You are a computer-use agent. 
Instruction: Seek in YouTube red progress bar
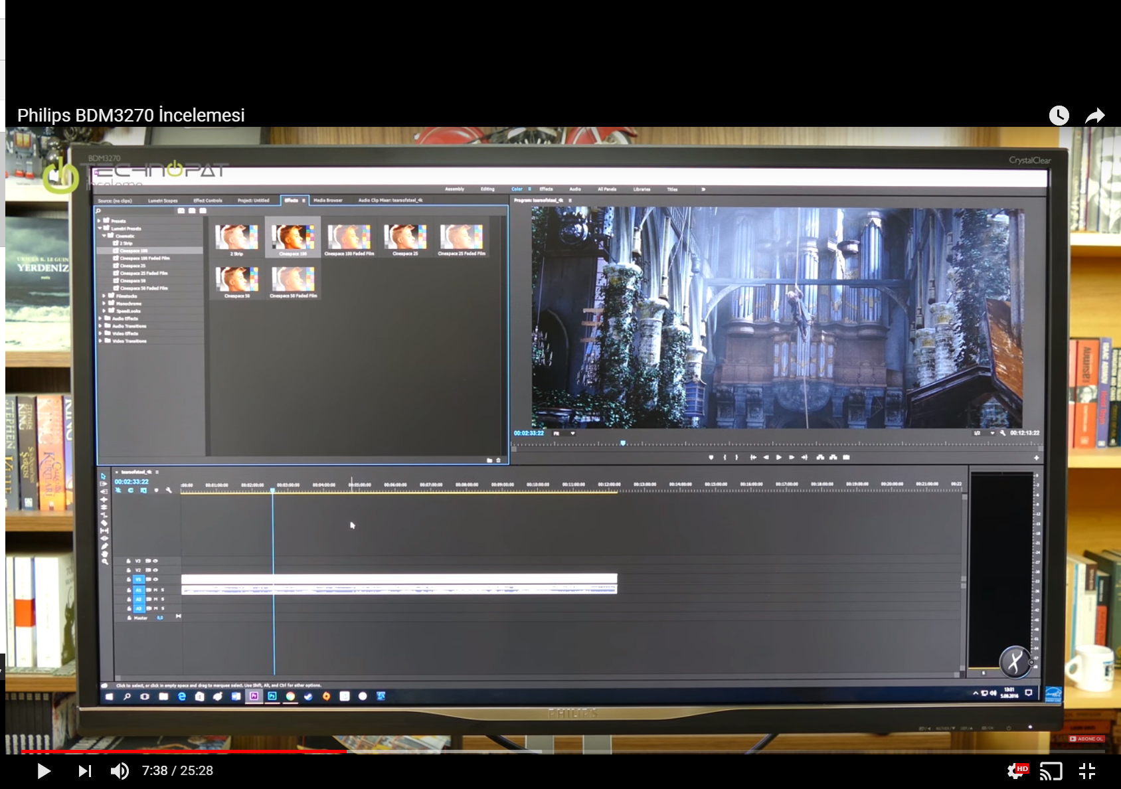(183, 752)
